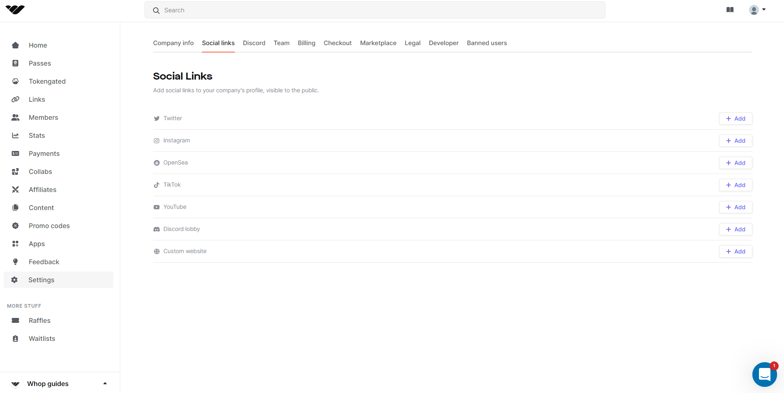Click the Promo codes sidebar icon
This screenshot has width=784, height=393.
(16, 226)
